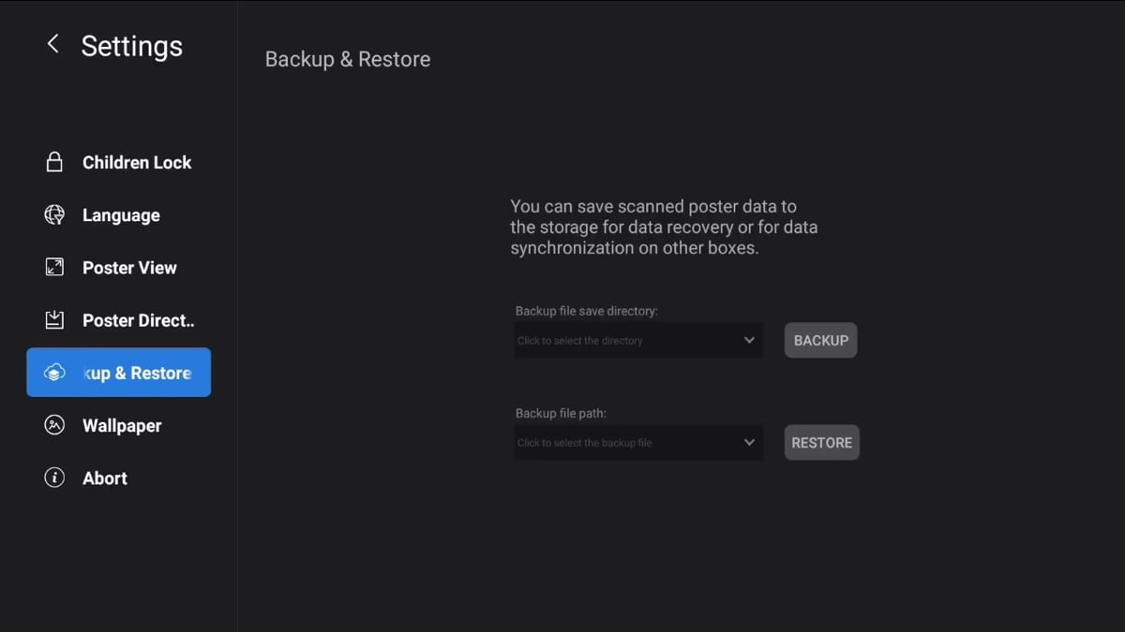Click the Wallpaper picture icon
This screenshot has height=632, width=1125.
pos(54,425)
